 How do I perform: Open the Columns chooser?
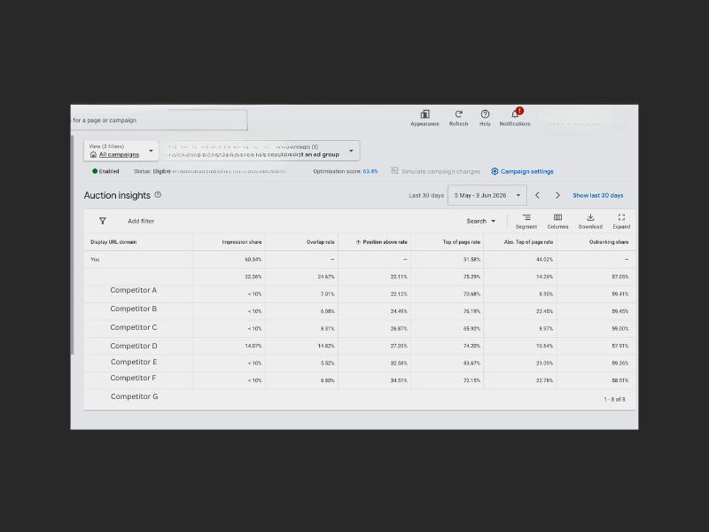tap(557, 221)
